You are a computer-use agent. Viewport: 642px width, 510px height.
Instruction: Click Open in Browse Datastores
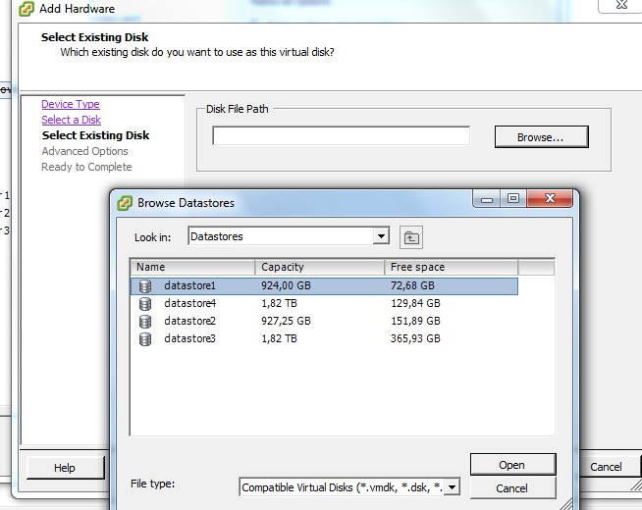coord(512,465)
